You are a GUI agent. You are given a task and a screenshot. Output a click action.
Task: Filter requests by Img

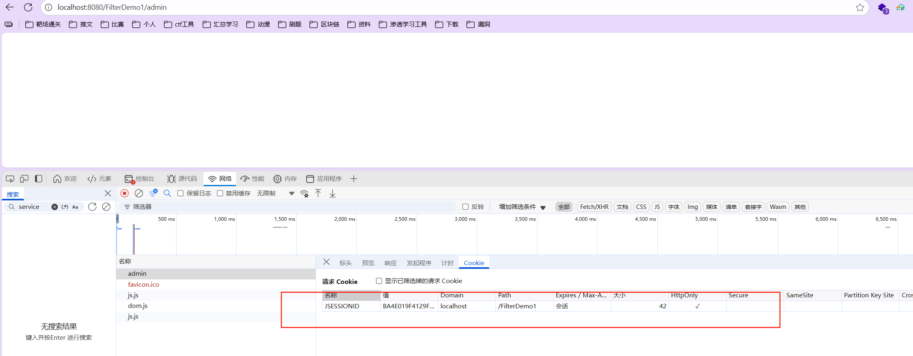click(692, 207)
